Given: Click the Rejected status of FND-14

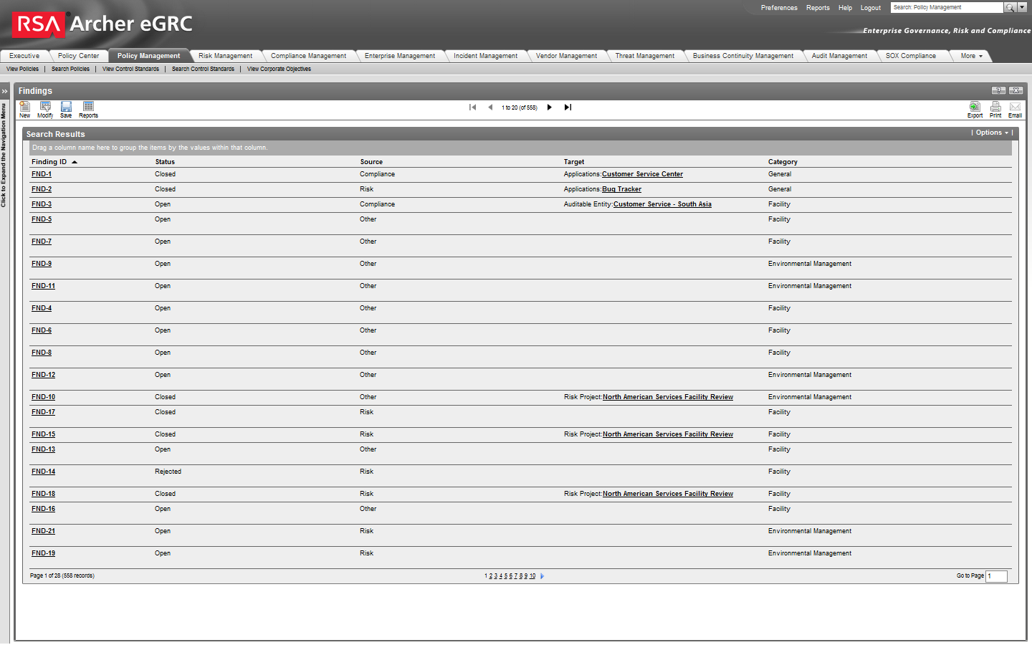Looking at the screenshot, I should point(168,472).
